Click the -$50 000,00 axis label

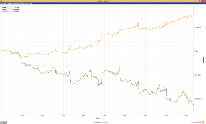coord(198,75)
